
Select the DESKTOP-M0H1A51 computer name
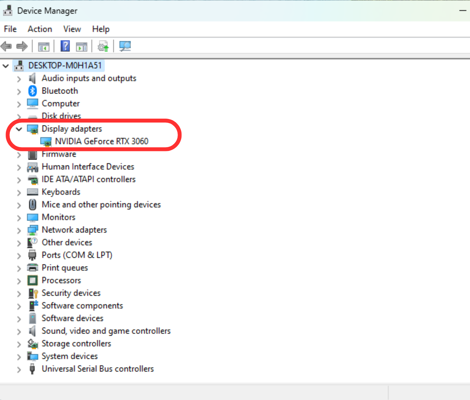[x=65, y=66]
